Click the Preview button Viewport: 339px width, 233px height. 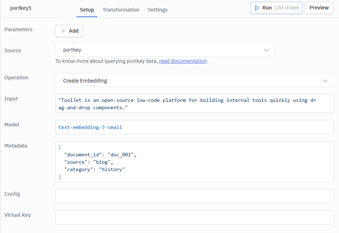point(319,8)
